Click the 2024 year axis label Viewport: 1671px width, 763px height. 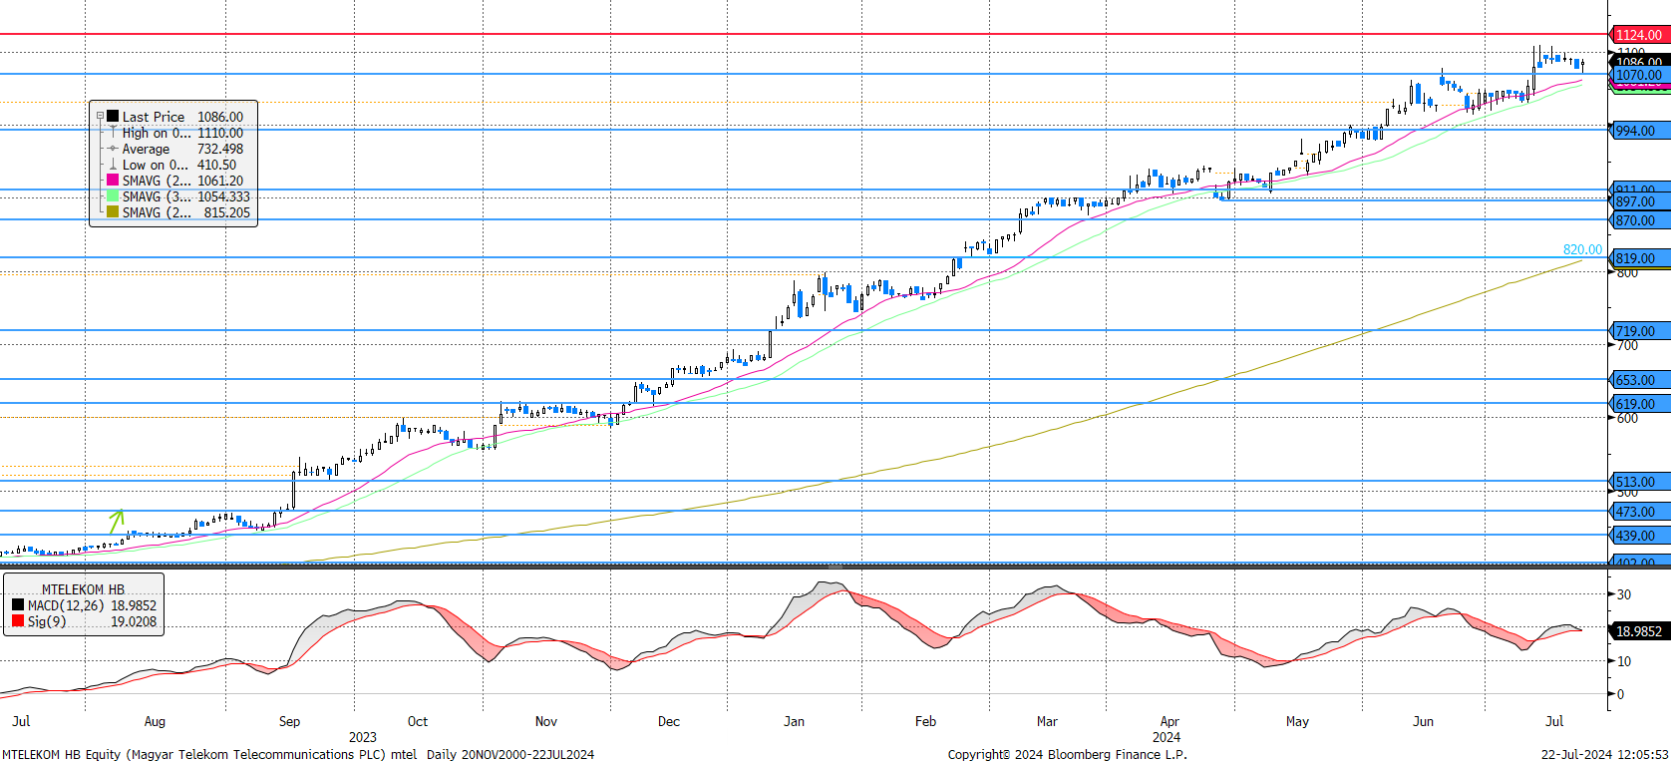[1167, 737]
